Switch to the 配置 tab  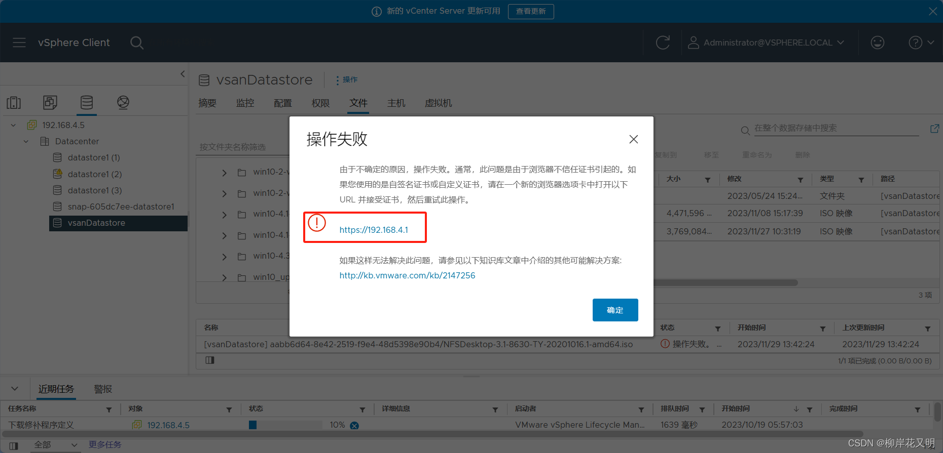coord(283,103)
